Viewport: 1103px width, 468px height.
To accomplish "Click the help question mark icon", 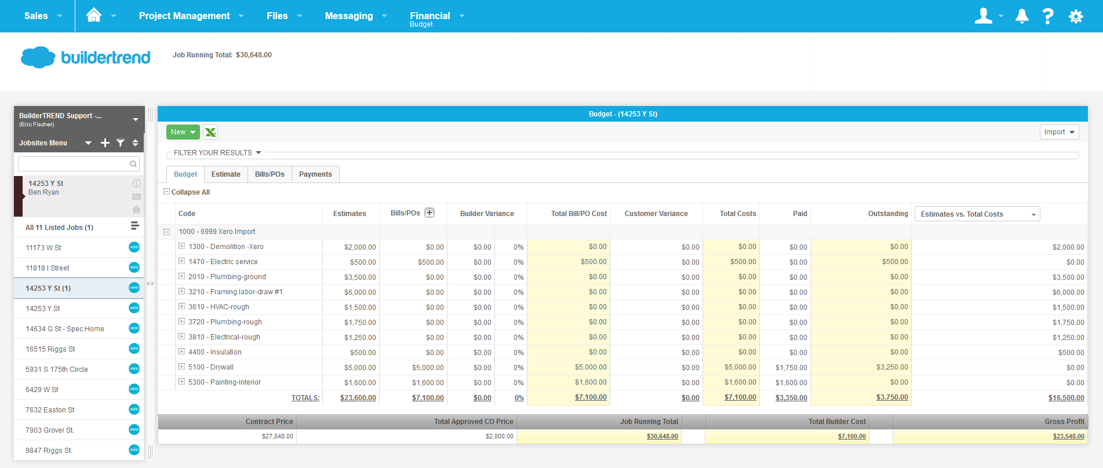I will 1048,16.
